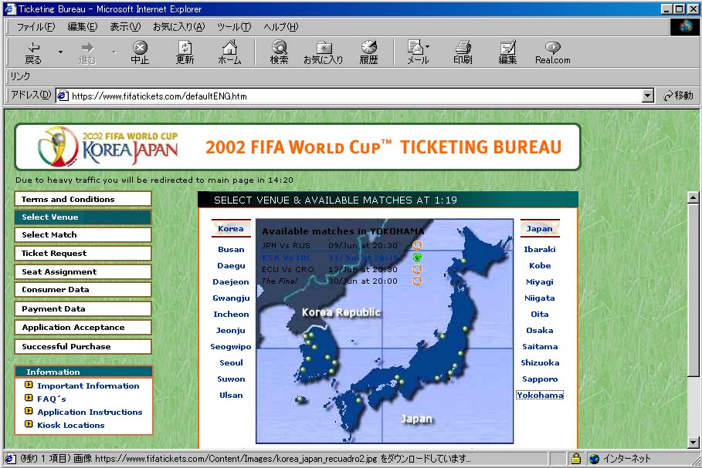Open the Busan venue link

point(231,250)
